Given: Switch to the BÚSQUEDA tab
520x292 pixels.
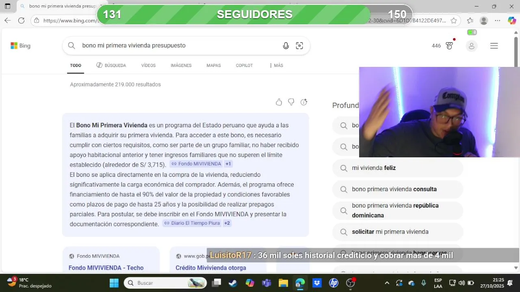Looking at the screenshot, I should [x=111, y=65].
